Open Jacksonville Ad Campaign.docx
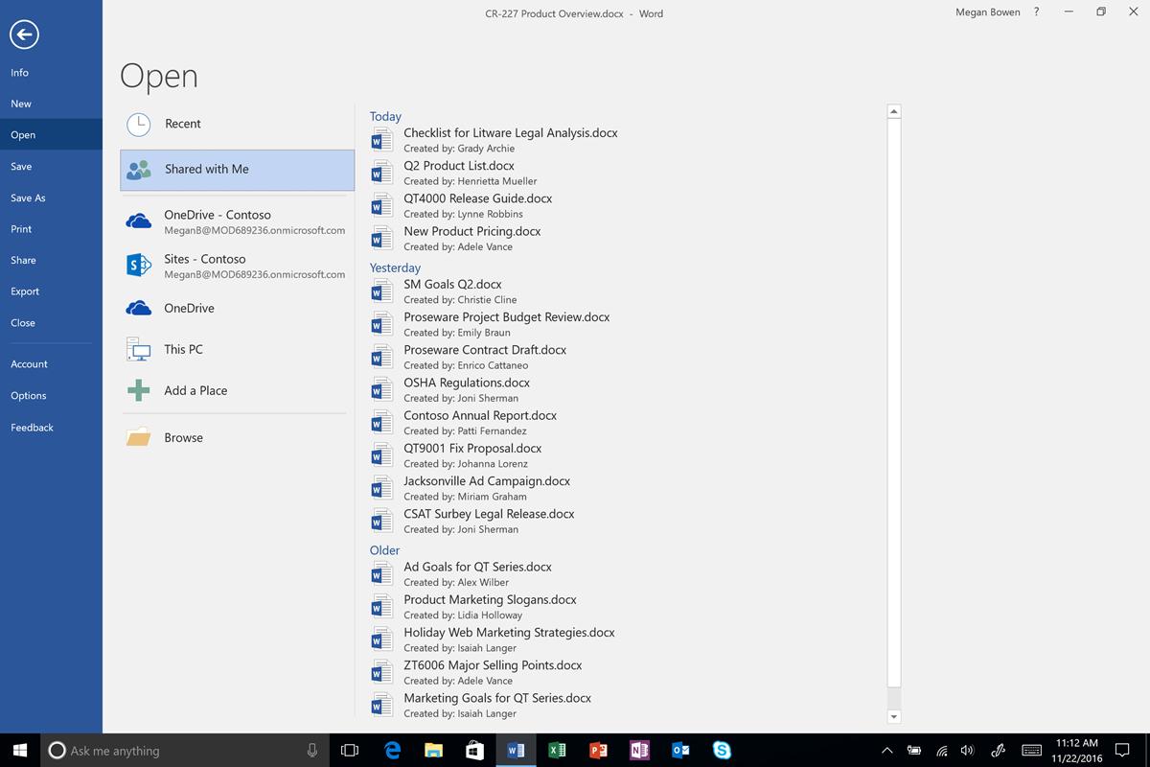Image resolution: width=1150 pixels, height=767 pixels. coord(487,481)
